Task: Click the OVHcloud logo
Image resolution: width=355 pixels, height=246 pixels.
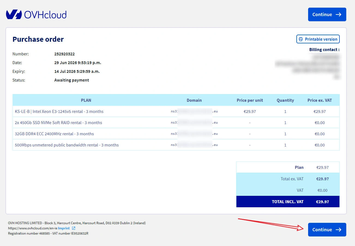Action: click(36, 14)
